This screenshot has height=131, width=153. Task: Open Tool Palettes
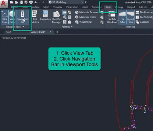point(35,17)
